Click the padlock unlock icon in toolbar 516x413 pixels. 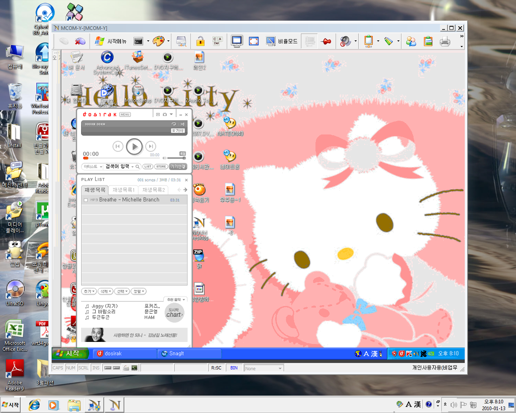pos(201,41)
